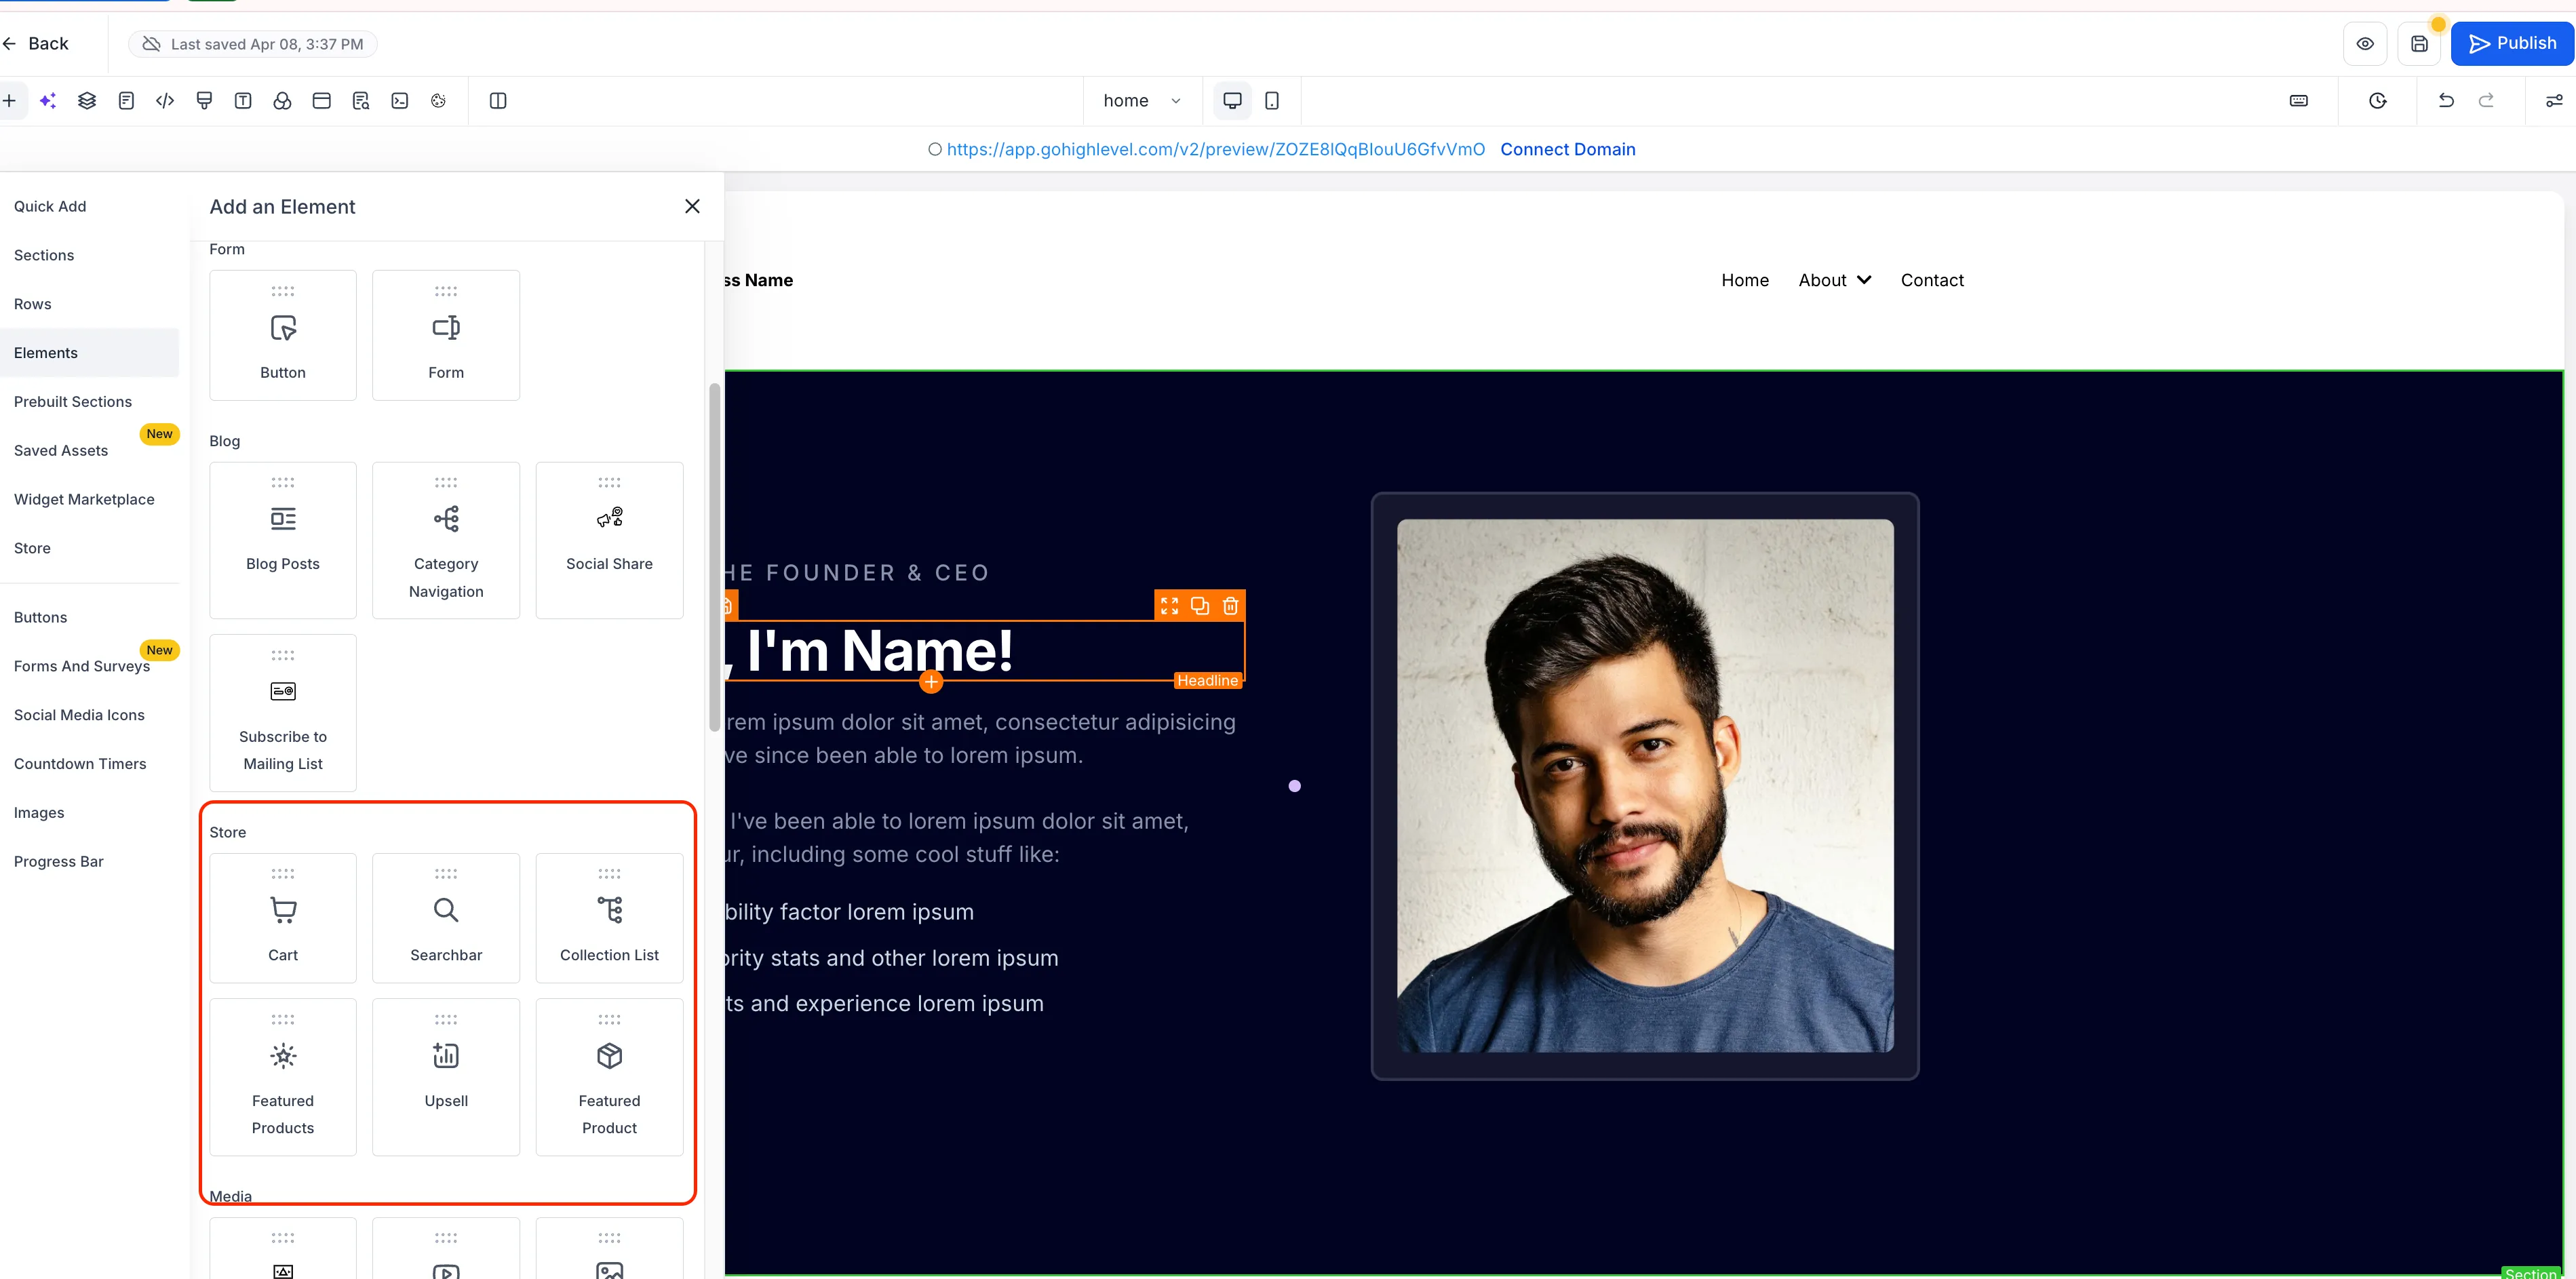
Task: Click the cookie settings icon
Action: pos(438,100)
